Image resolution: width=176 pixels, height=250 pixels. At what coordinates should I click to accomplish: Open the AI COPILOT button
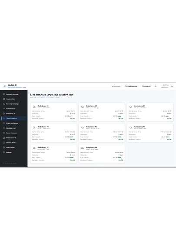click(x=146, y=86)
